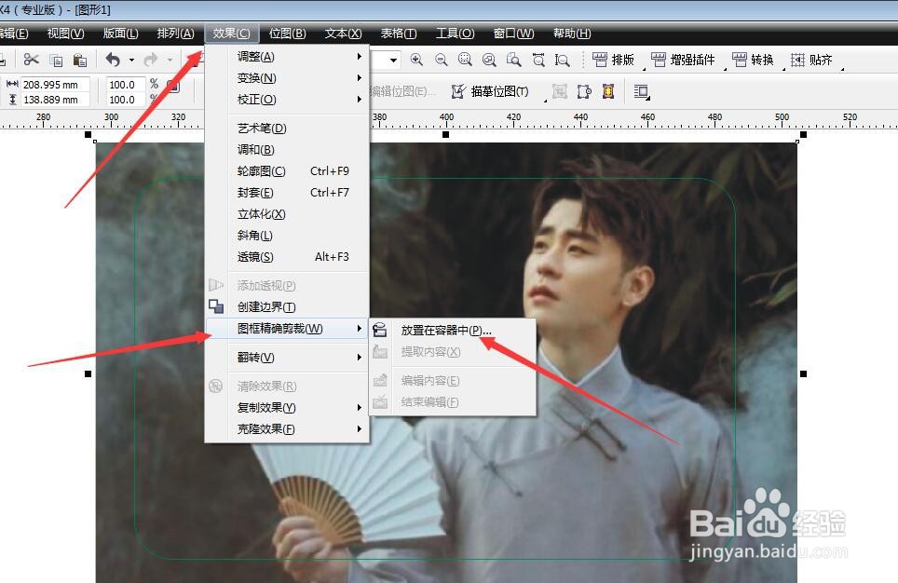This screenshot has height=583, width=898.
Task: Click the orange-framed bitmap icon
Action: pyautogui.click(x=608, y=91)
